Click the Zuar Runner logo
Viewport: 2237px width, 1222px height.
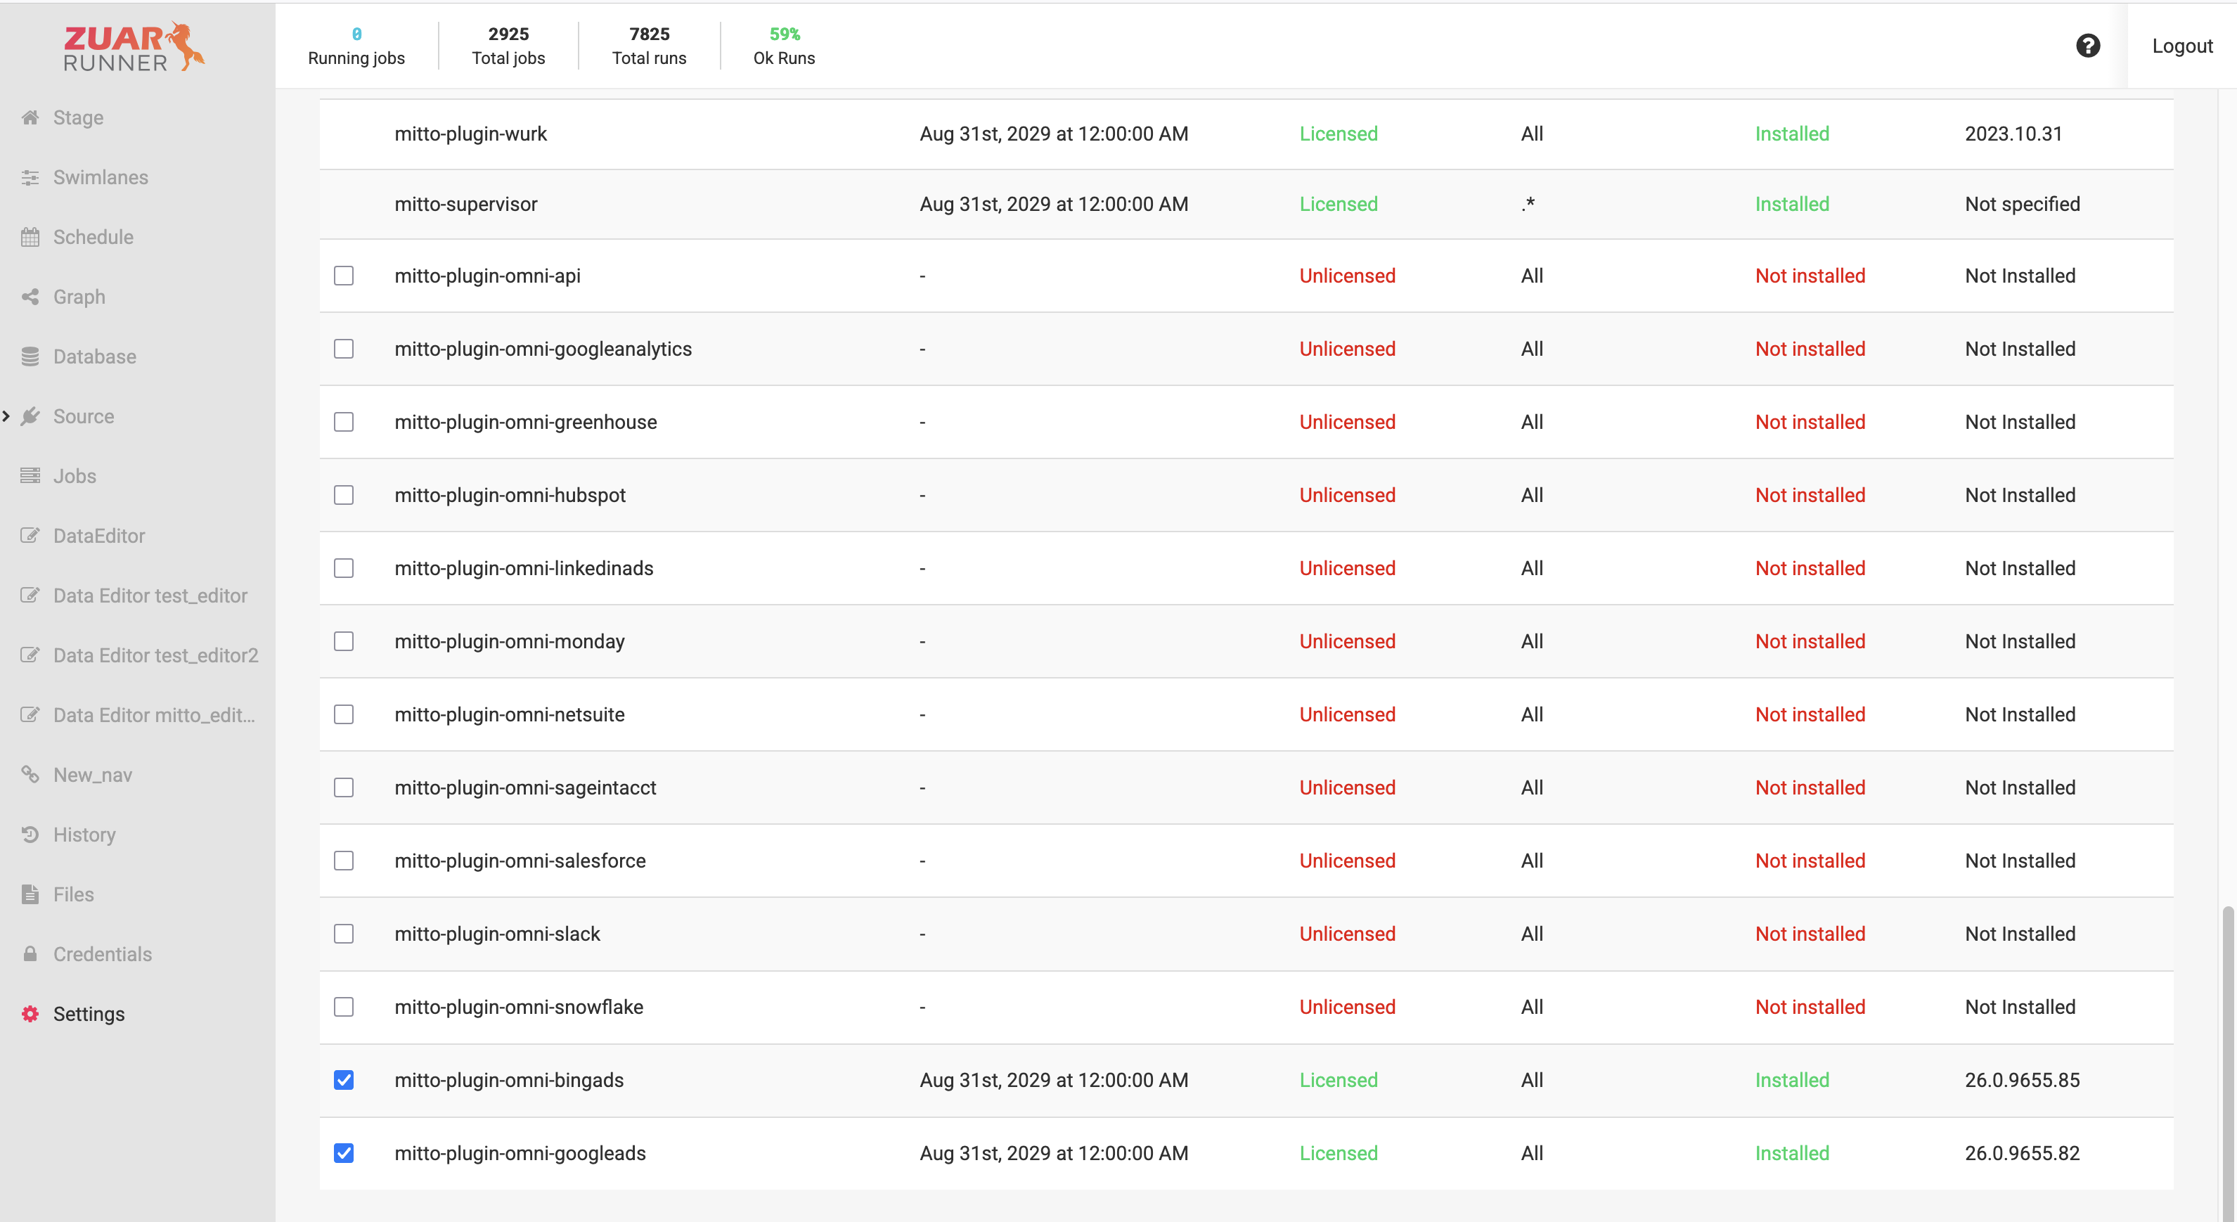point(134,47)
